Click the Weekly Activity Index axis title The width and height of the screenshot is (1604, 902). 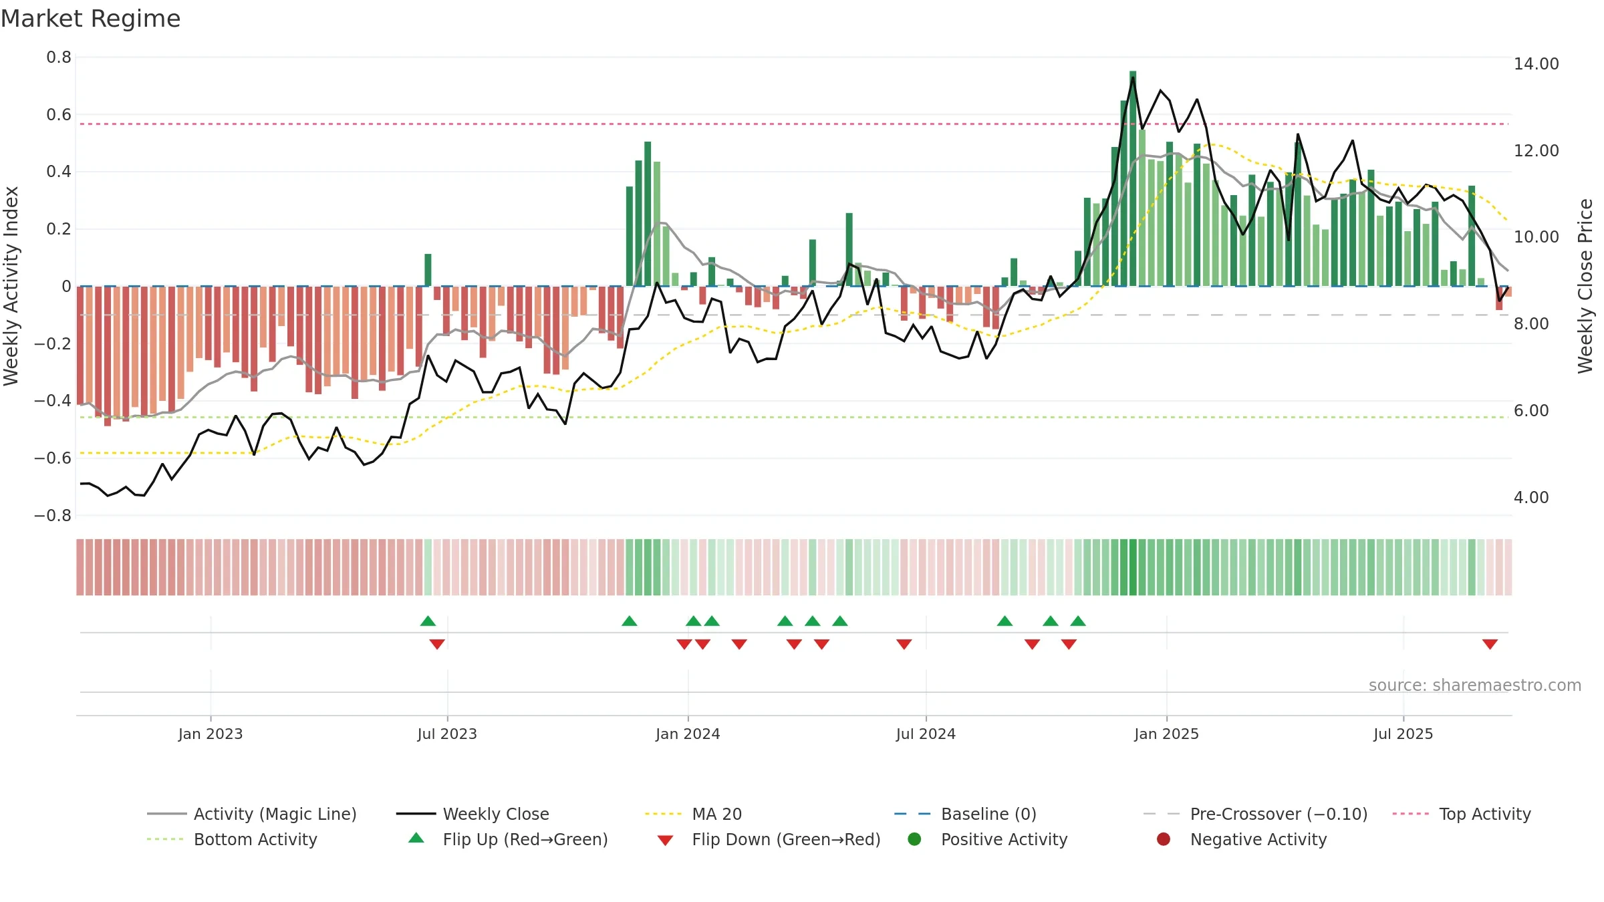pyautogui.click(x=11, y=286)
